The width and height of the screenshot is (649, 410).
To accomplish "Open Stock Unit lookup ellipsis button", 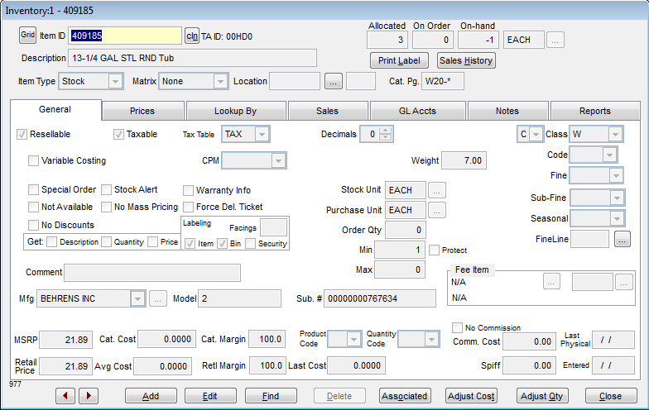I will [437, 190].
